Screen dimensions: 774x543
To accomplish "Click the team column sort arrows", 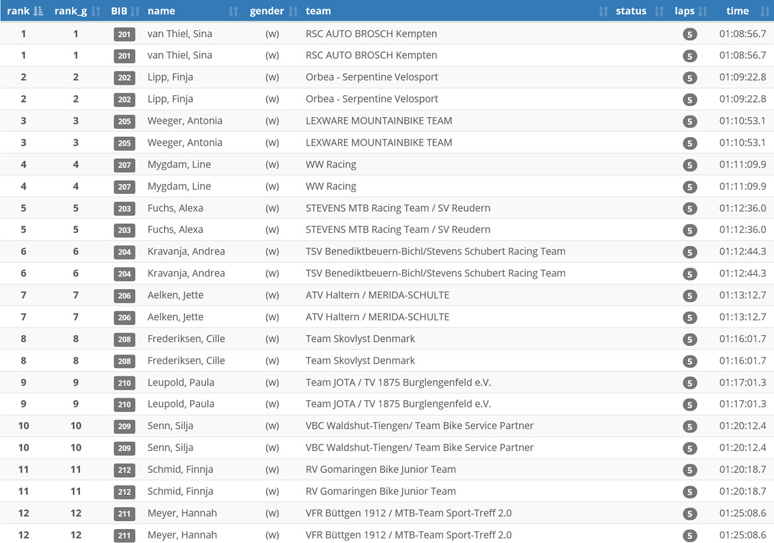I will [603, 11].
